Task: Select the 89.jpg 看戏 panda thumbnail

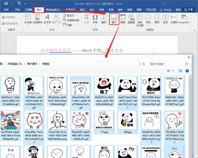Action: point(127,120)
